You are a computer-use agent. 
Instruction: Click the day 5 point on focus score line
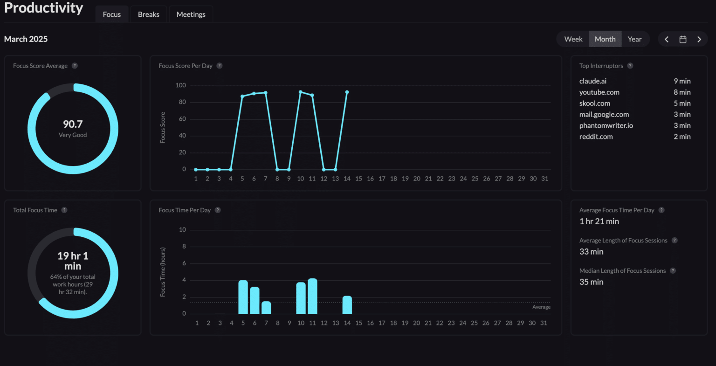point(242,97)
